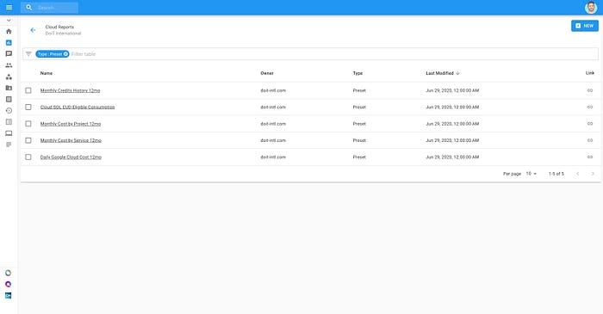This screenshot has width=603, height=314.
Task: Open the Per page rows dropdown
Action: 532,174
